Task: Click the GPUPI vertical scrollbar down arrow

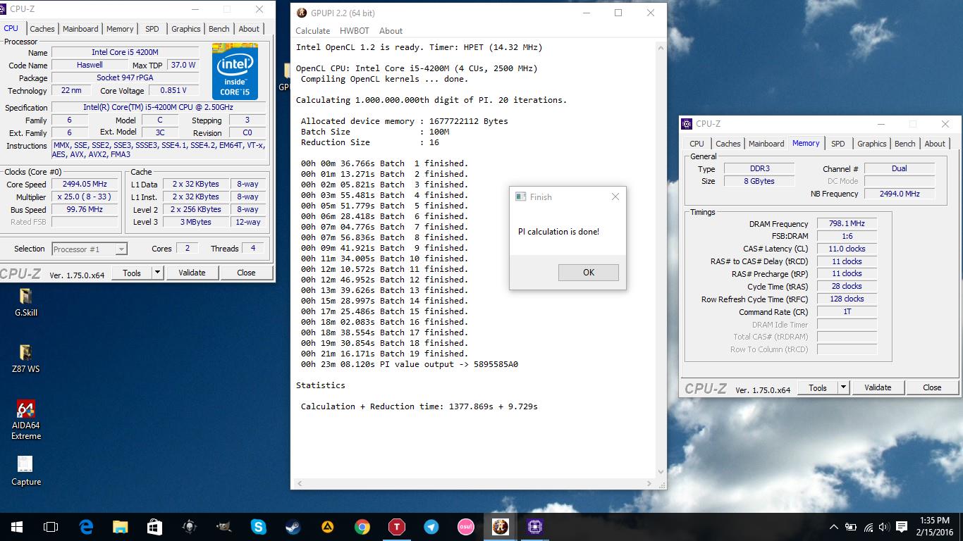Action: (x=661, y=472)
